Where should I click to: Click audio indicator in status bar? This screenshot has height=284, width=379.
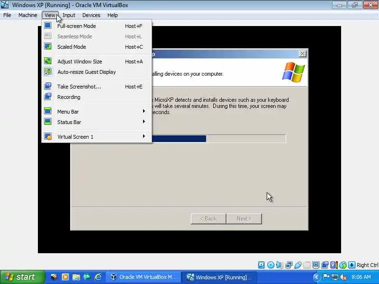coord(280,265)
